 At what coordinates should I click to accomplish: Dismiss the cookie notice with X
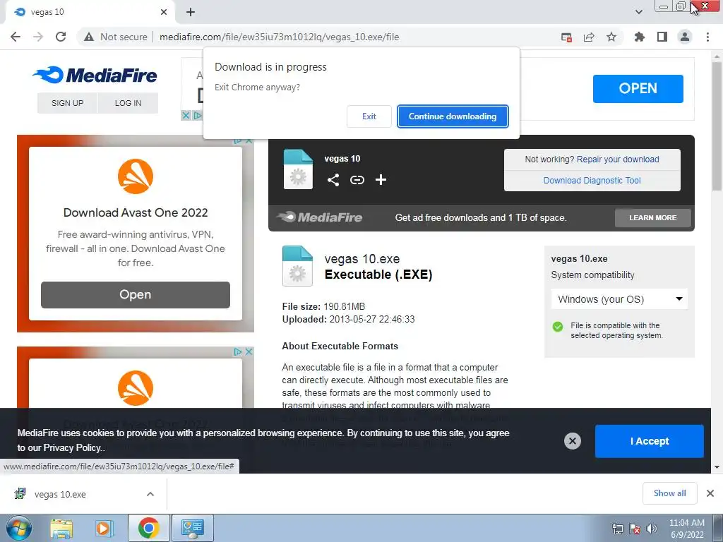coord(572,441)
